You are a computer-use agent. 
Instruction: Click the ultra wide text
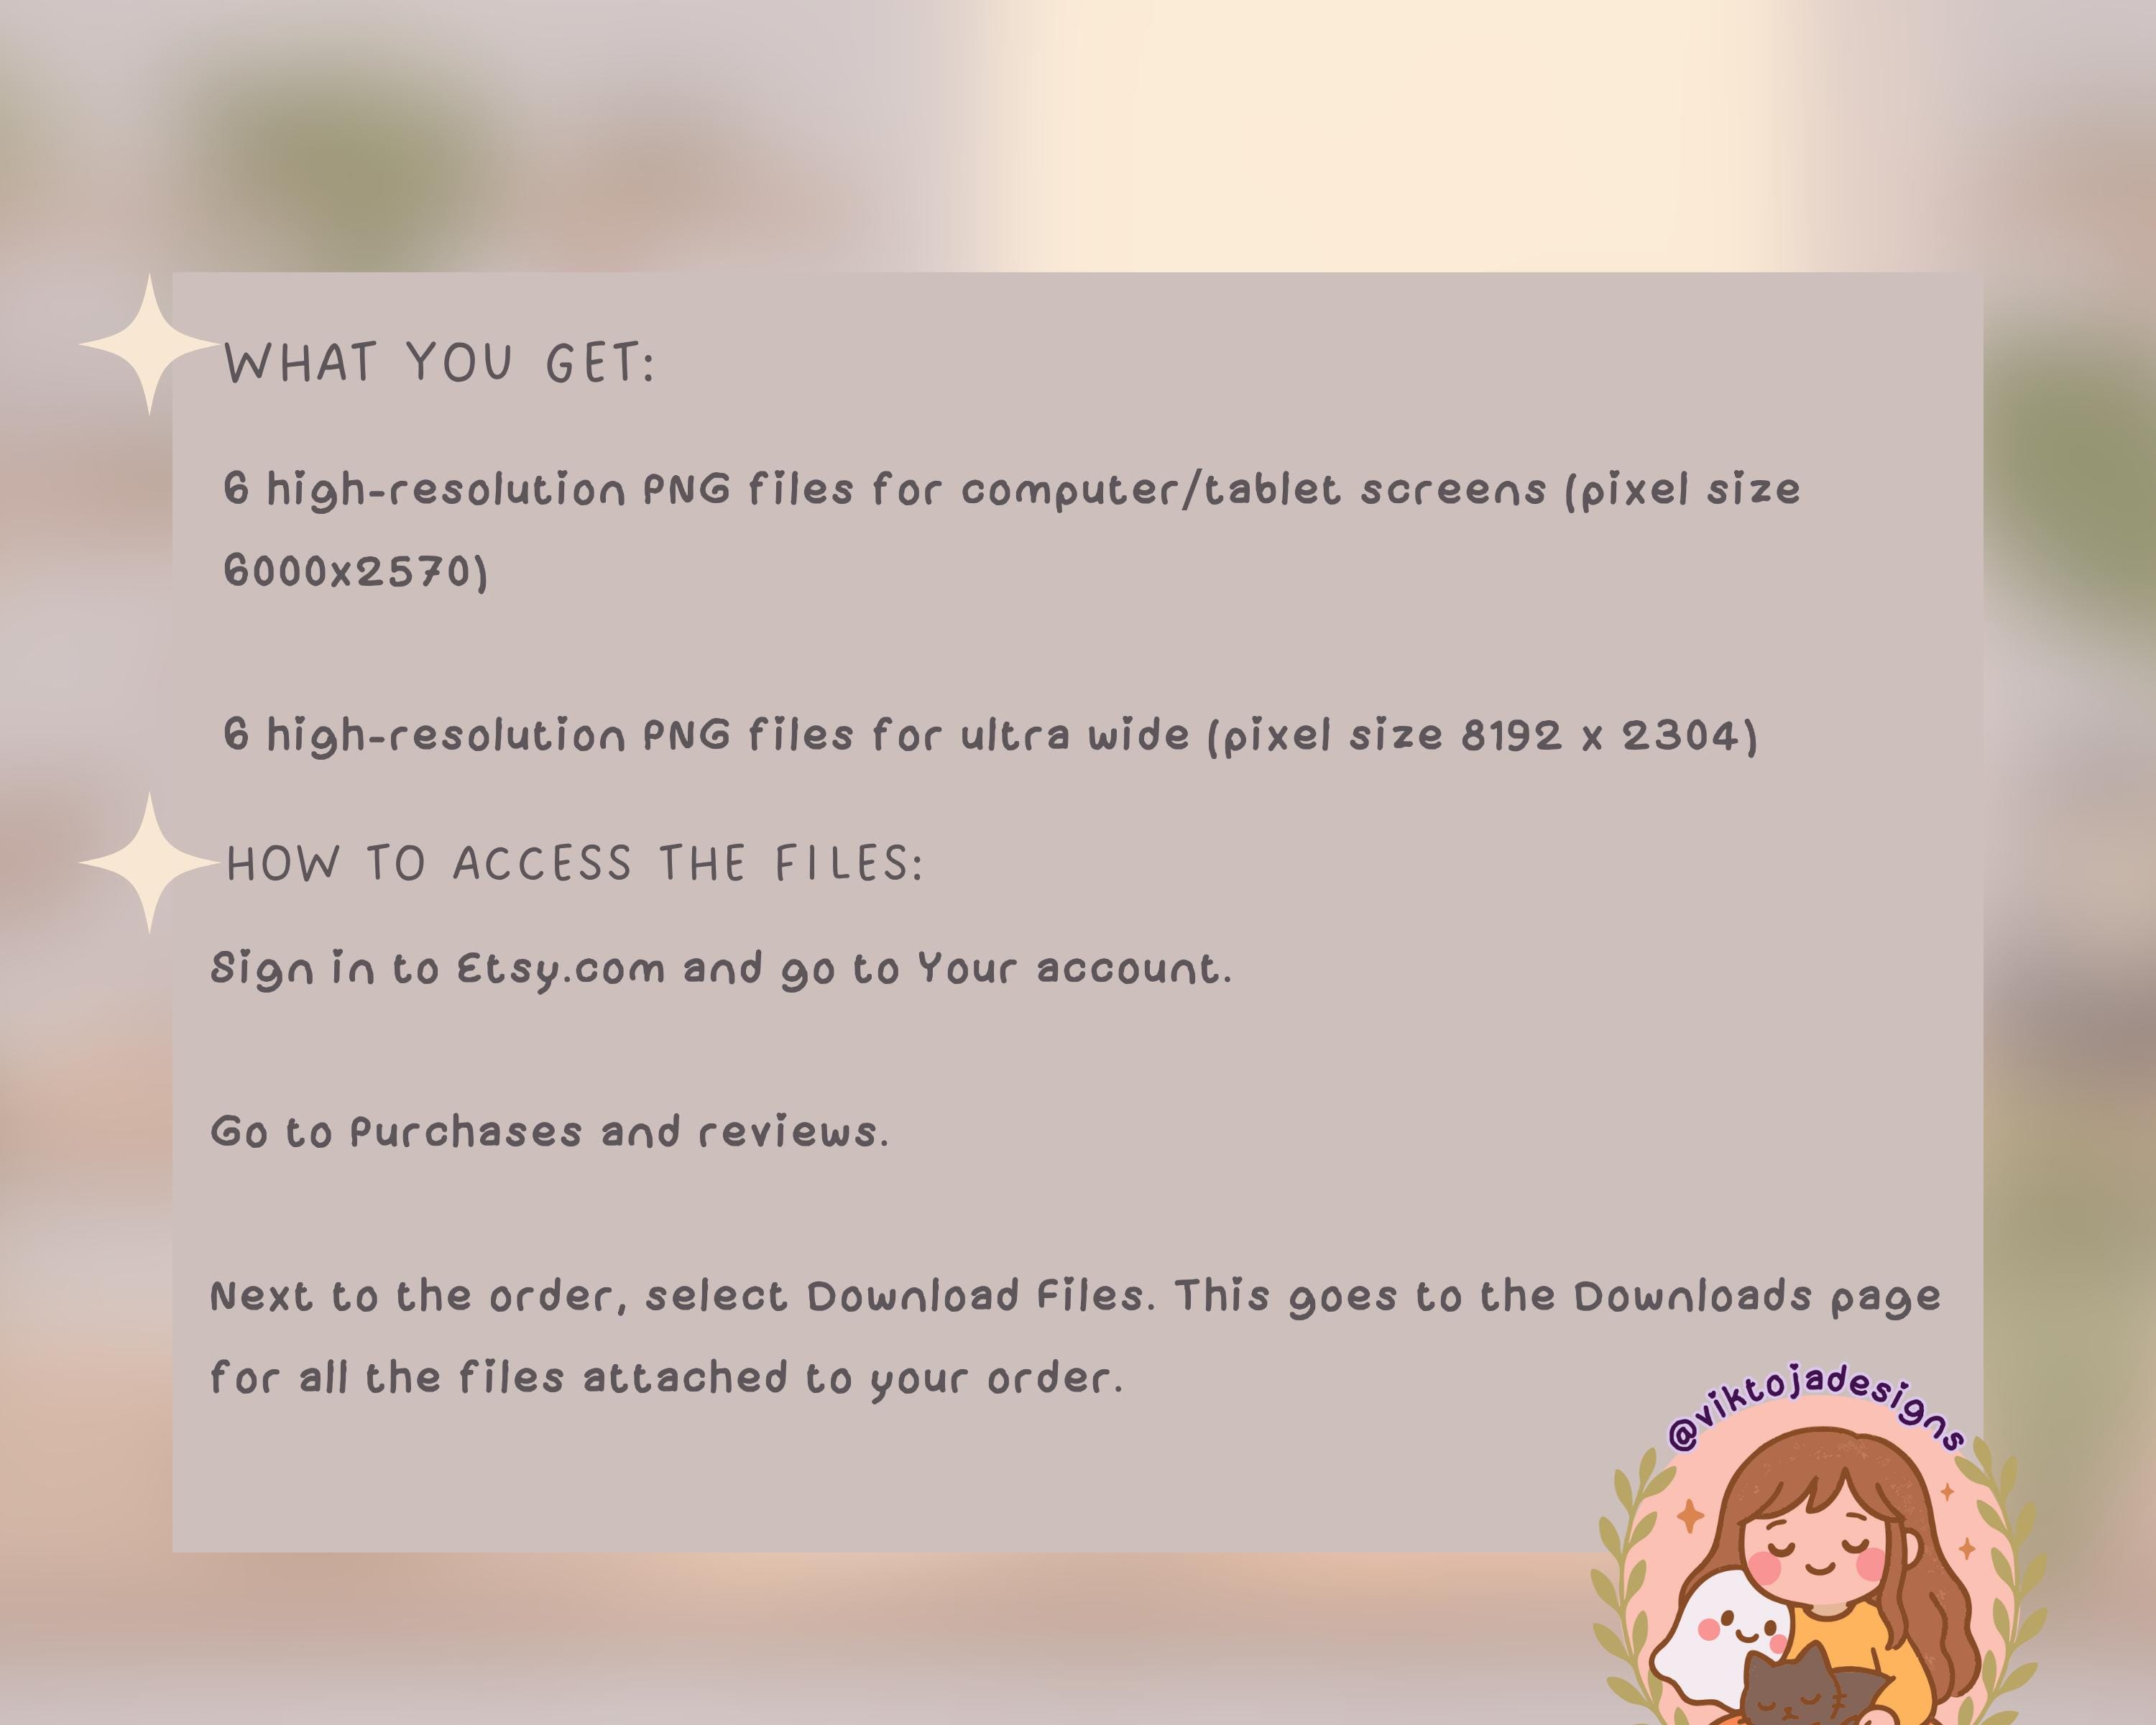pos(1075,735)
